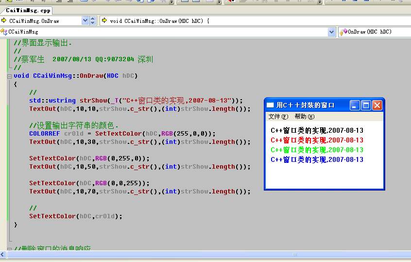Click the up/down stepper next to CCaiWinMsg.OnDraw
Screen dimensions: 411x262
(93, 21)
